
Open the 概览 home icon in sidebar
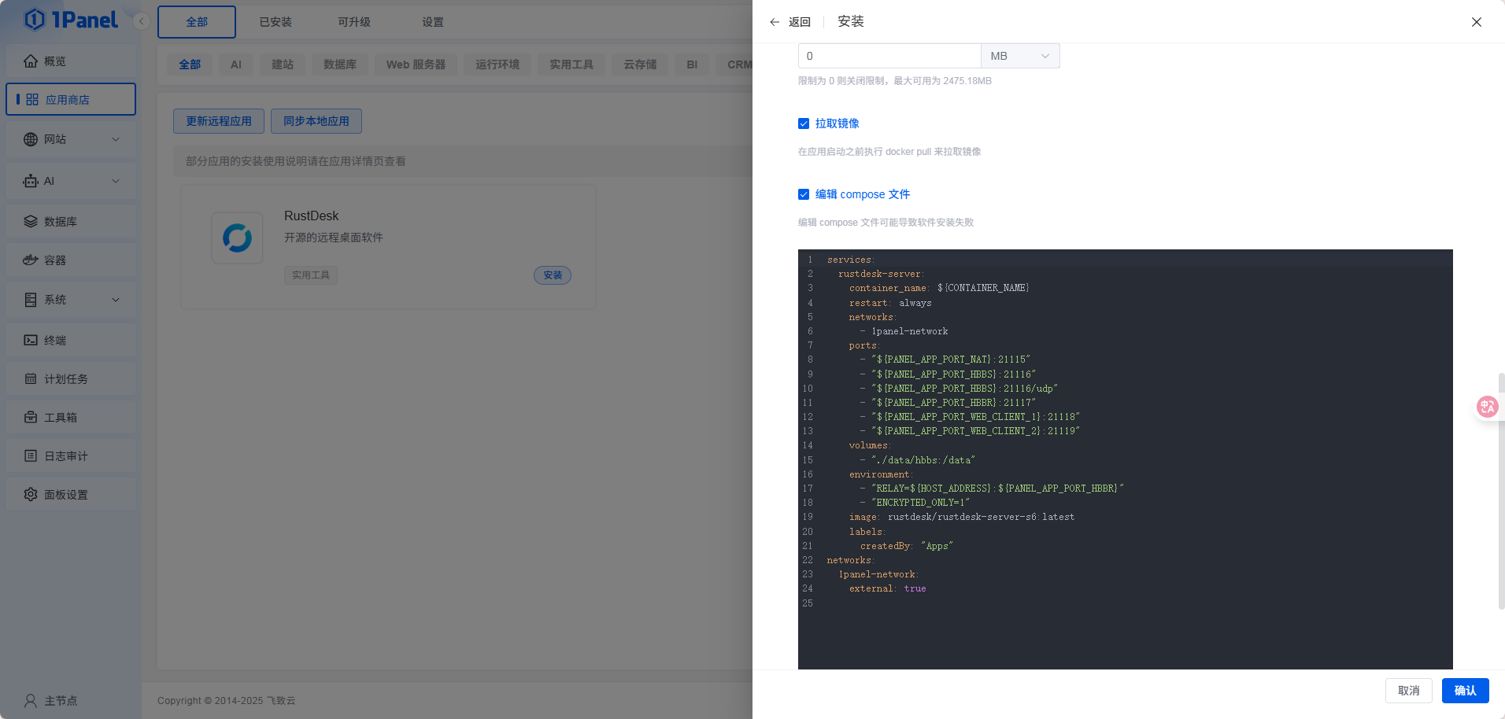pos(31,61)
